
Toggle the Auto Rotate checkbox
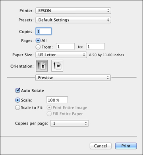[x=18, y=90]
